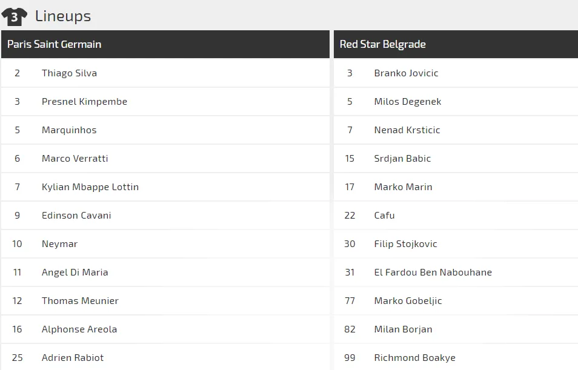Open Thiago Silva's player profile
The image size is (578, 370).
(x=69, y=73)
